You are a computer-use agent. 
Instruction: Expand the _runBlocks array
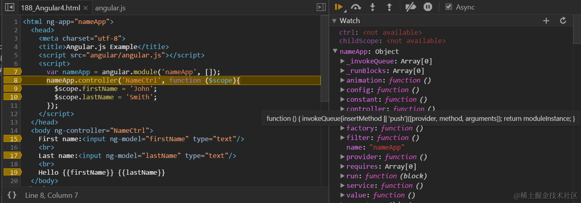342,71
